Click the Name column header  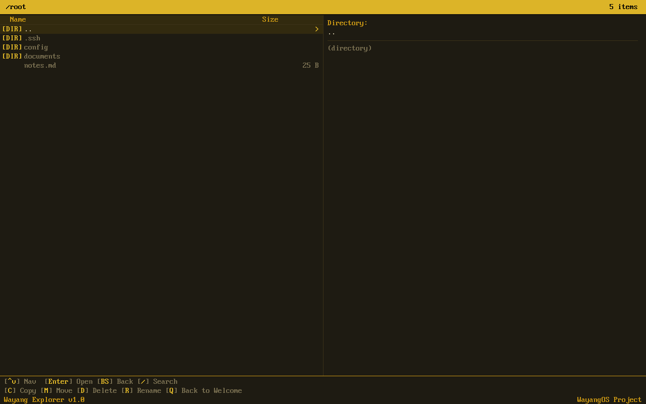18,19
